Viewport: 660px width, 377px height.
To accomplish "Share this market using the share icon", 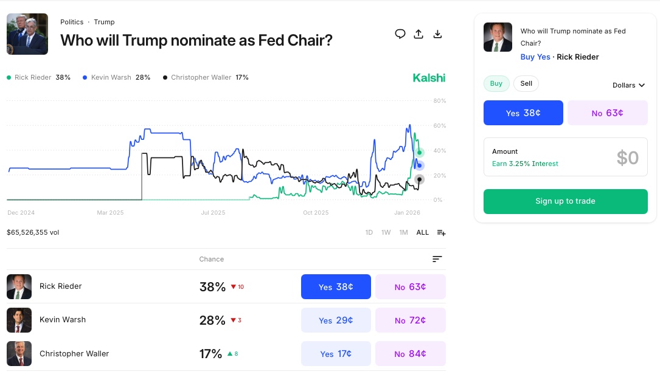I will 419,34.
